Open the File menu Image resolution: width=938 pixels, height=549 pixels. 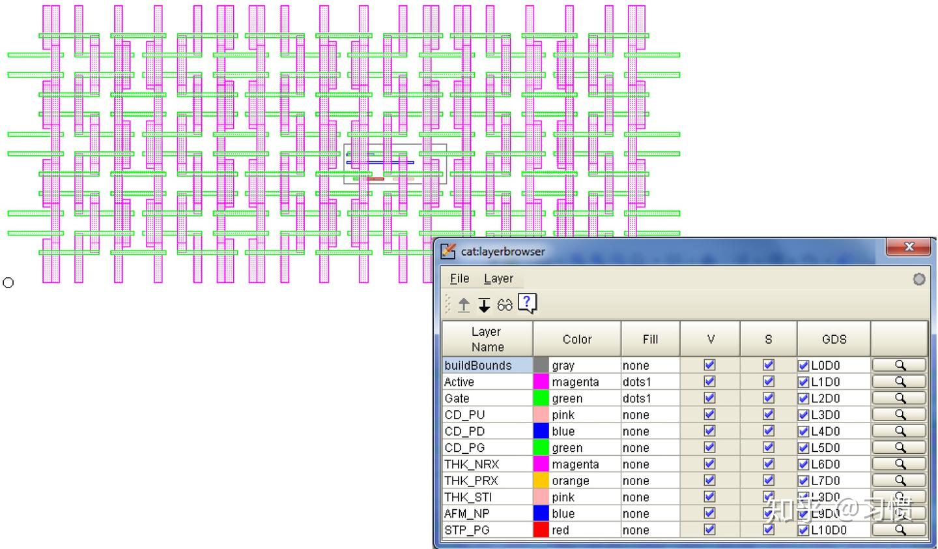(459, 278)
